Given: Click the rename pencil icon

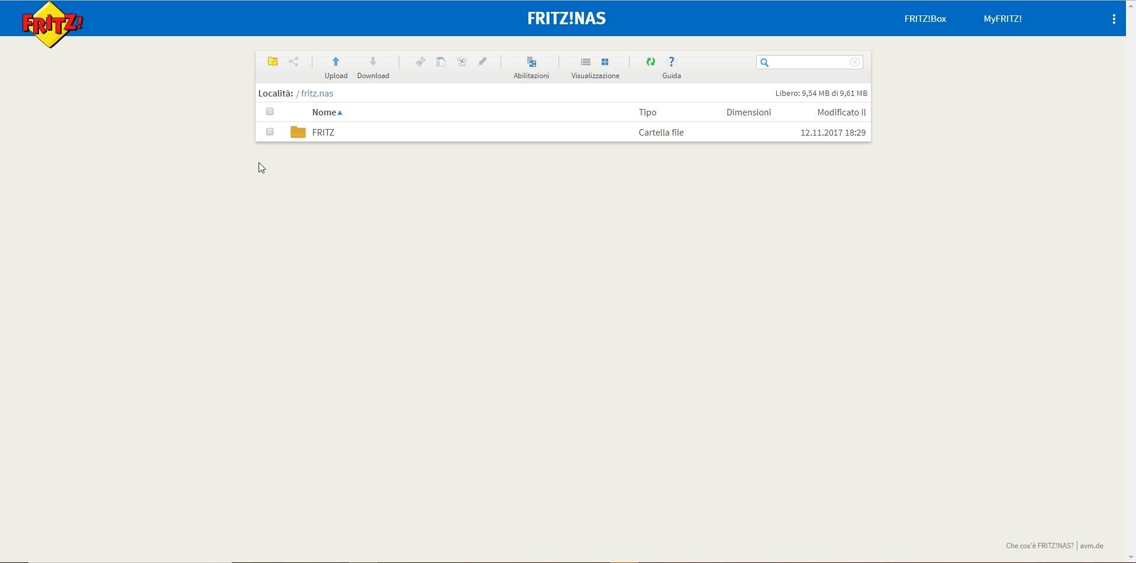Looking at the screenshot, I should [x=483, y=62].
